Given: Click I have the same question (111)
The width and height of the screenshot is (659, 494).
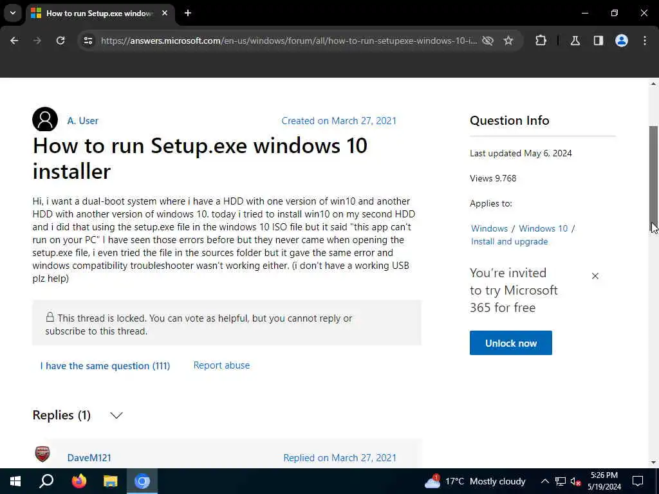Looking at the screenshot, I should coord(105,366).
